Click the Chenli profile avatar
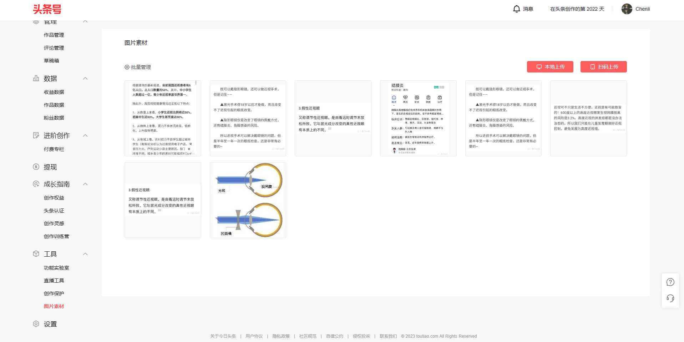 click(627, 9)
